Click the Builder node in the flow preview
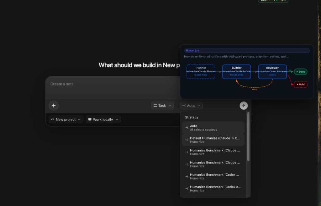This screenshot has height=206, width=321. point(236,71)
